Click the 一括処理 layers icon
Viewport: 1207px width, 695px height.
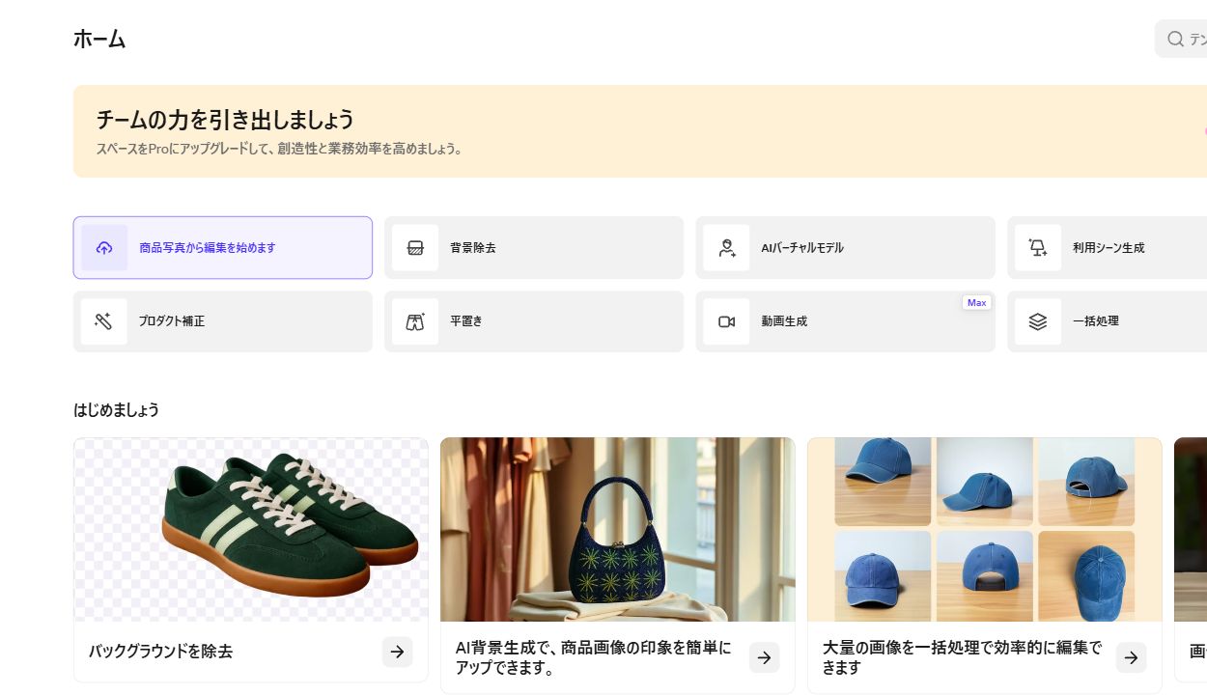click(x=1038, y=321)
